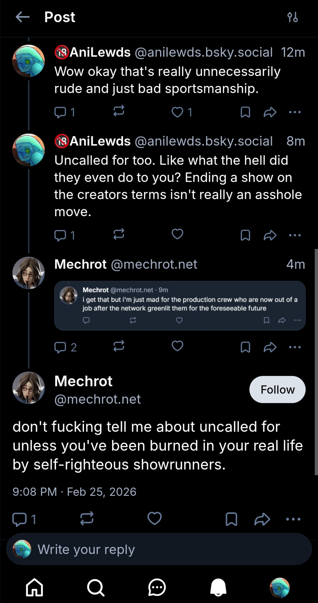The height and width of the screenshot is (603, 318).
Task: Open Notifications bell tab
Action: tap(218, 587)
